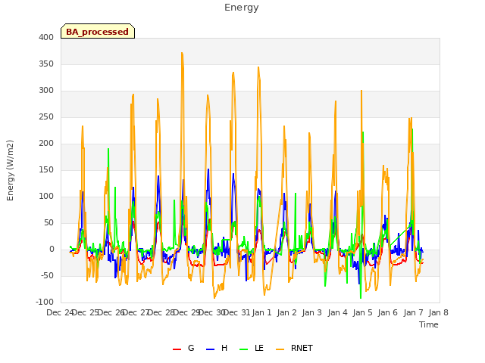The width and height of the screenshot is (485, 363).
Task: Toggle the H series legend entry
Action: point(217,348)
